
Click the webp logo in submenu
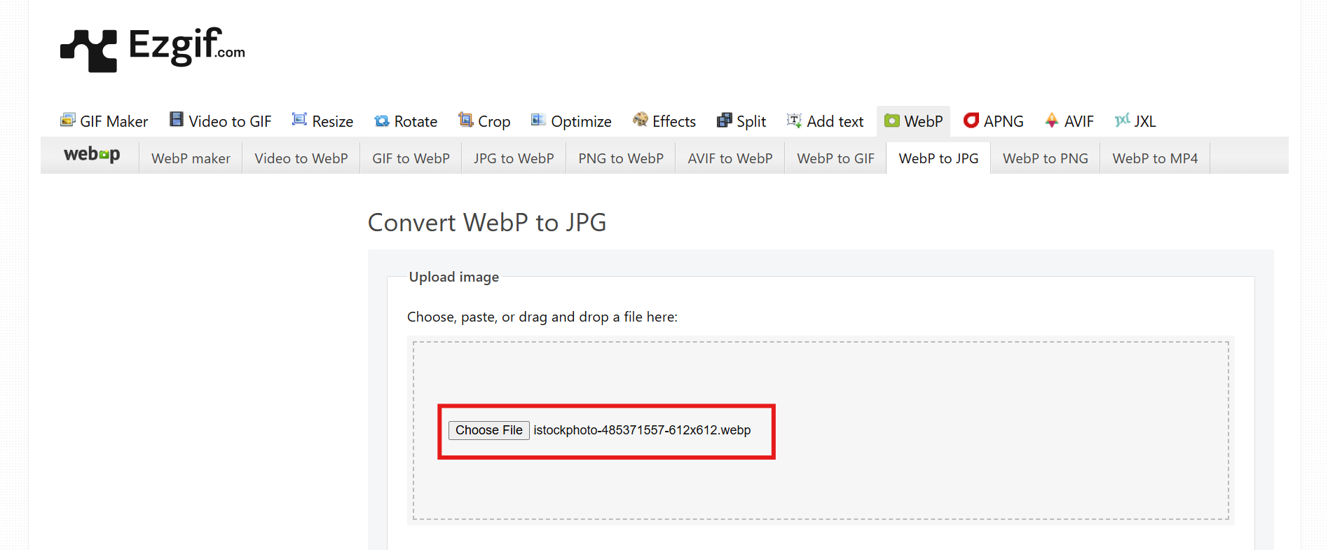pos(92,155)
